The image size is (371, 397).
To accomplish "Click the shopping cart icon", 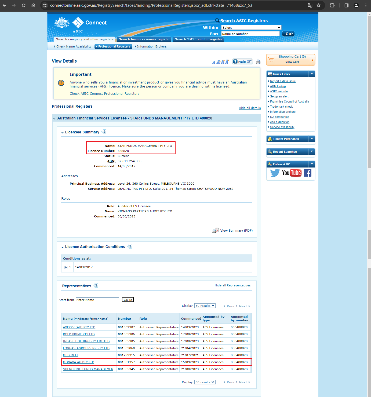I will pyautogui.click(x=271, y=59).
